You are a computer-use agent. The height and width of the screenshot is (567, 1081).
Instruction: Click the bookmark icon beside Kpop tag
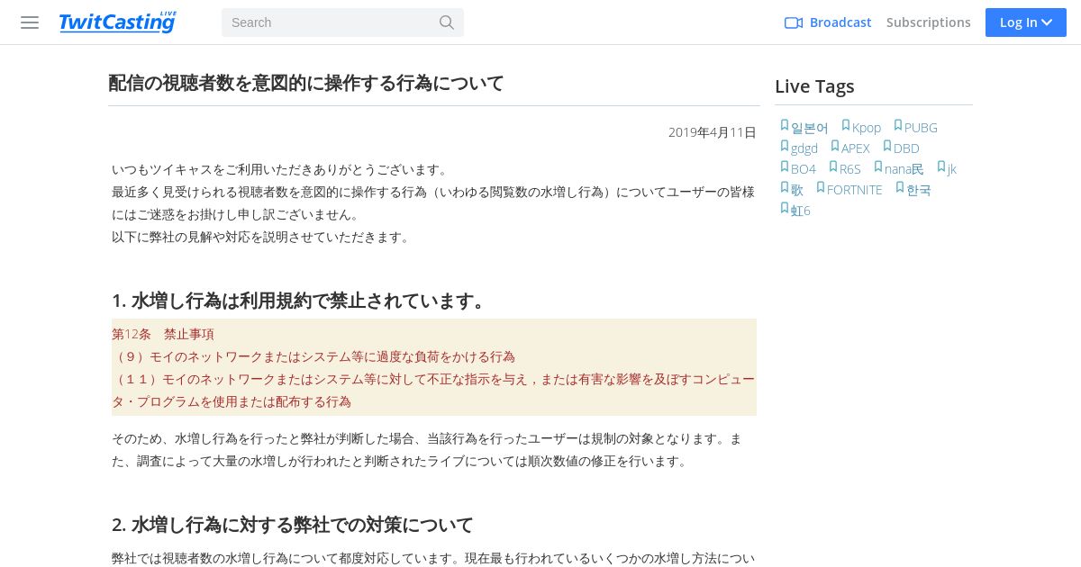pos(846,126)
